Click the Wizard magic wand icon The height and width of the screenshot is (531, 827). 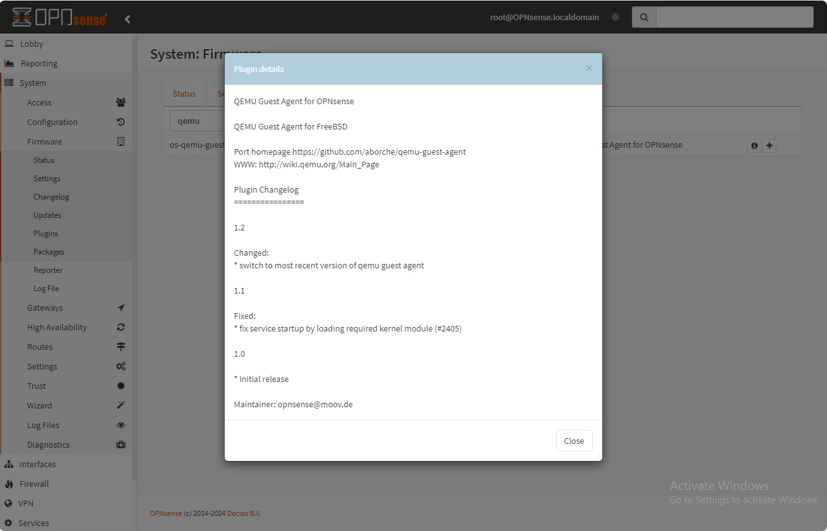pyautogui.click(x=121, y=405)
